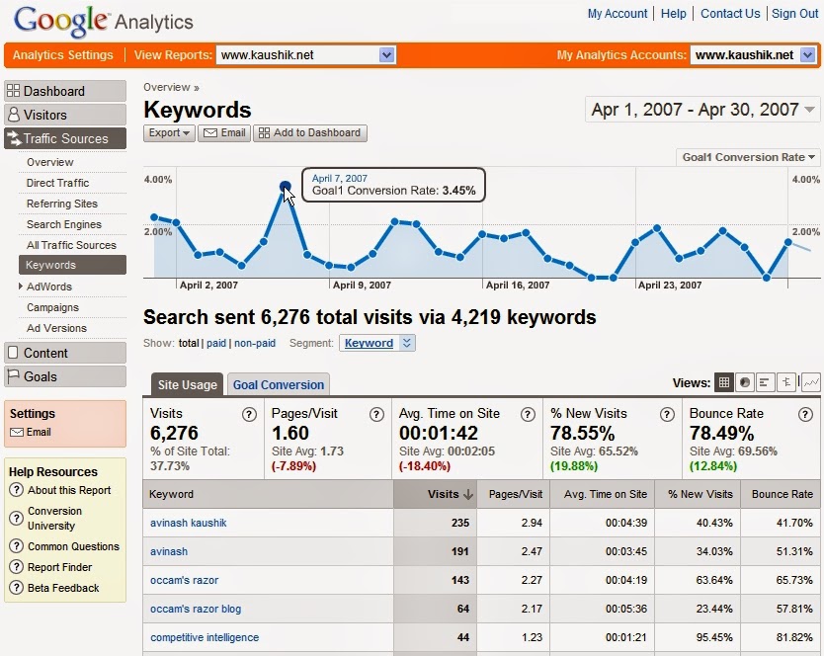Click the Conversion University help icon
Viewport: 824px width, 656px height.
click(16, 519)
